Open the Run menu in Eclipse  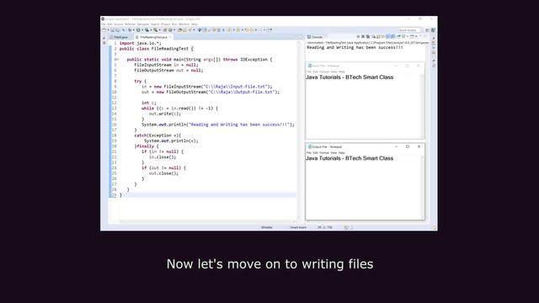pos(174,24)
